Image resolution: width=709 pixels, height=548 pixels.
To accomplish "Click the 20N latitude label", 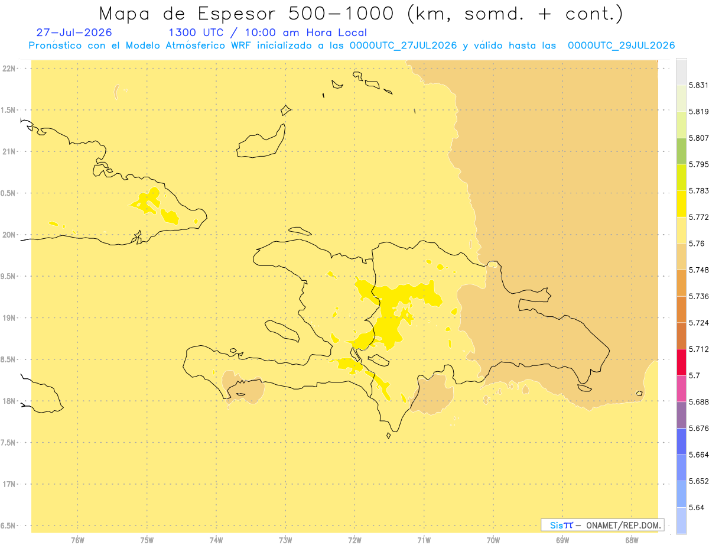I will [8, 235].
